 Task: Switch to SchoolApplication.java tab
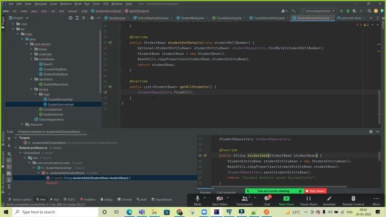[x=151, y=18]
